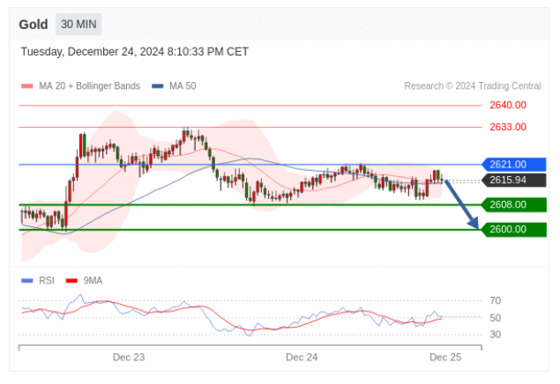Click the pink MA 20 legend swatch
The height and width of the screenshot is (384, 560).
pyautogui.click(x=27, y=86)
